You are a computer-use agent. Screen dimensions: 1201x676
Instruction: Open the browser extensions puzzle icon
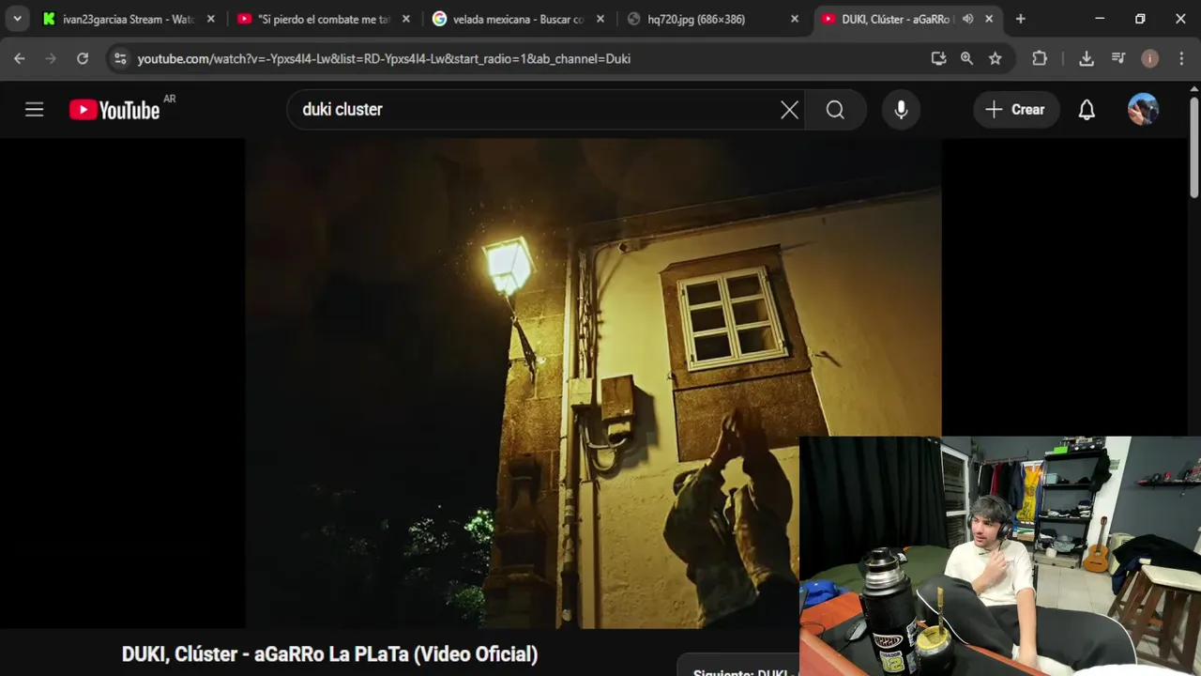pyautogui.click(x=1040, y=58)
